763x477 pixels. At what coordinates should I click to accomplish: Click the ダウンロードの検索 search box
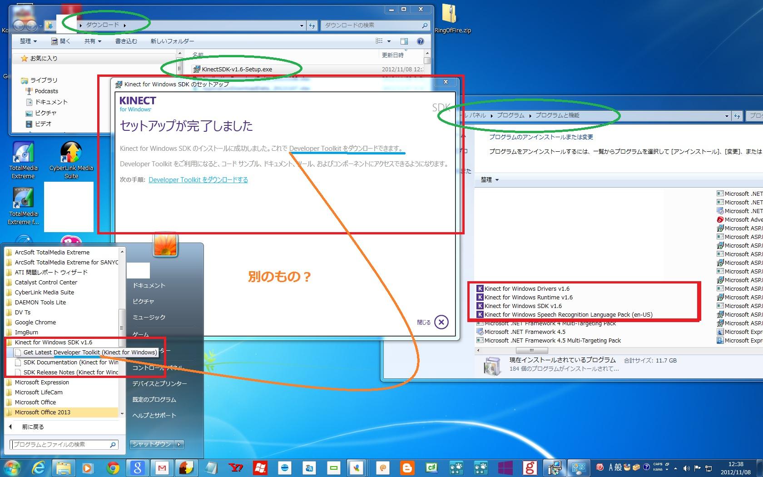click(376, 25)
